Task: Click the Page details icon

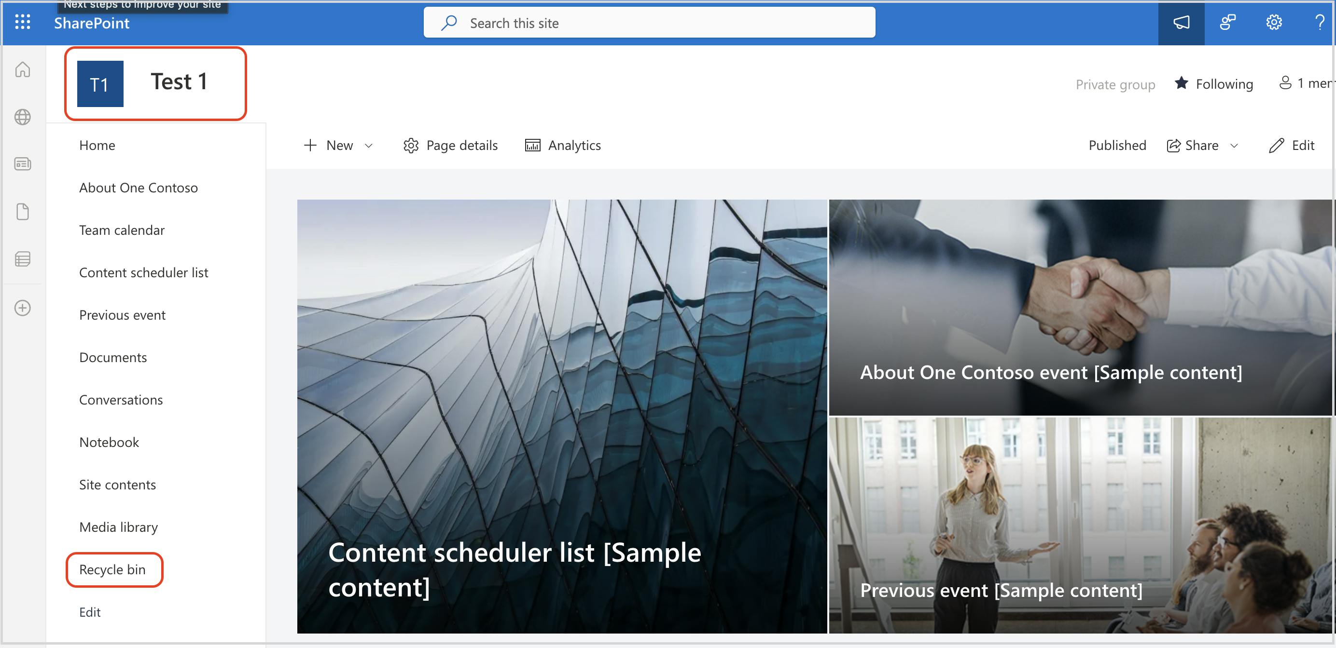Action: (x=412, y=145)
